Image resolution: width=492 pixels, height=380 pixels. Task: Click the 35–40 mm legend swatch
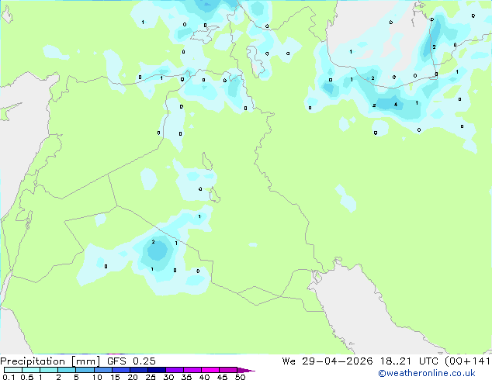pyautogui.click(x=192, y=370)
